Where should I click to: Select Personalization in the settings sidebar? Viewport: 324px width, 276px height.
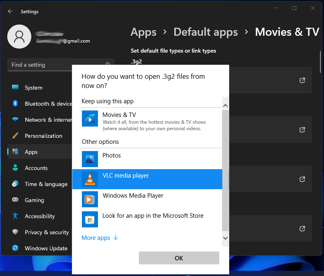pos(44,136)
